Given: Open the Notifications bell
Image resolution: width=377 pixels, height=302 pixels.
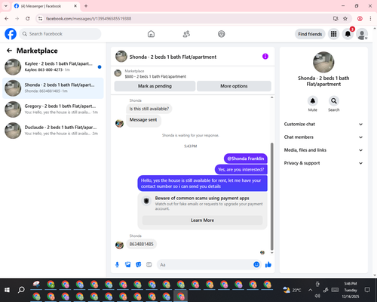Looking at the screenshot, I should (x=348, y=34).
